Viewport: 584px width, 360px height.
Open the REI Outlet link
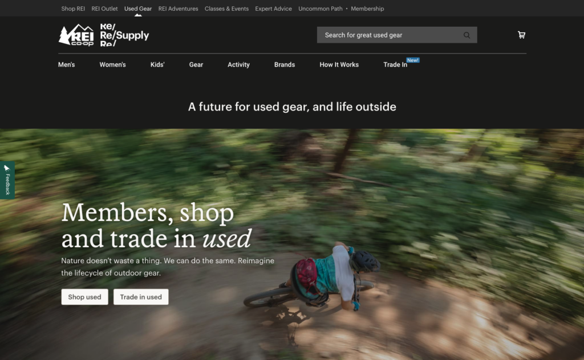tap(105, 9)
